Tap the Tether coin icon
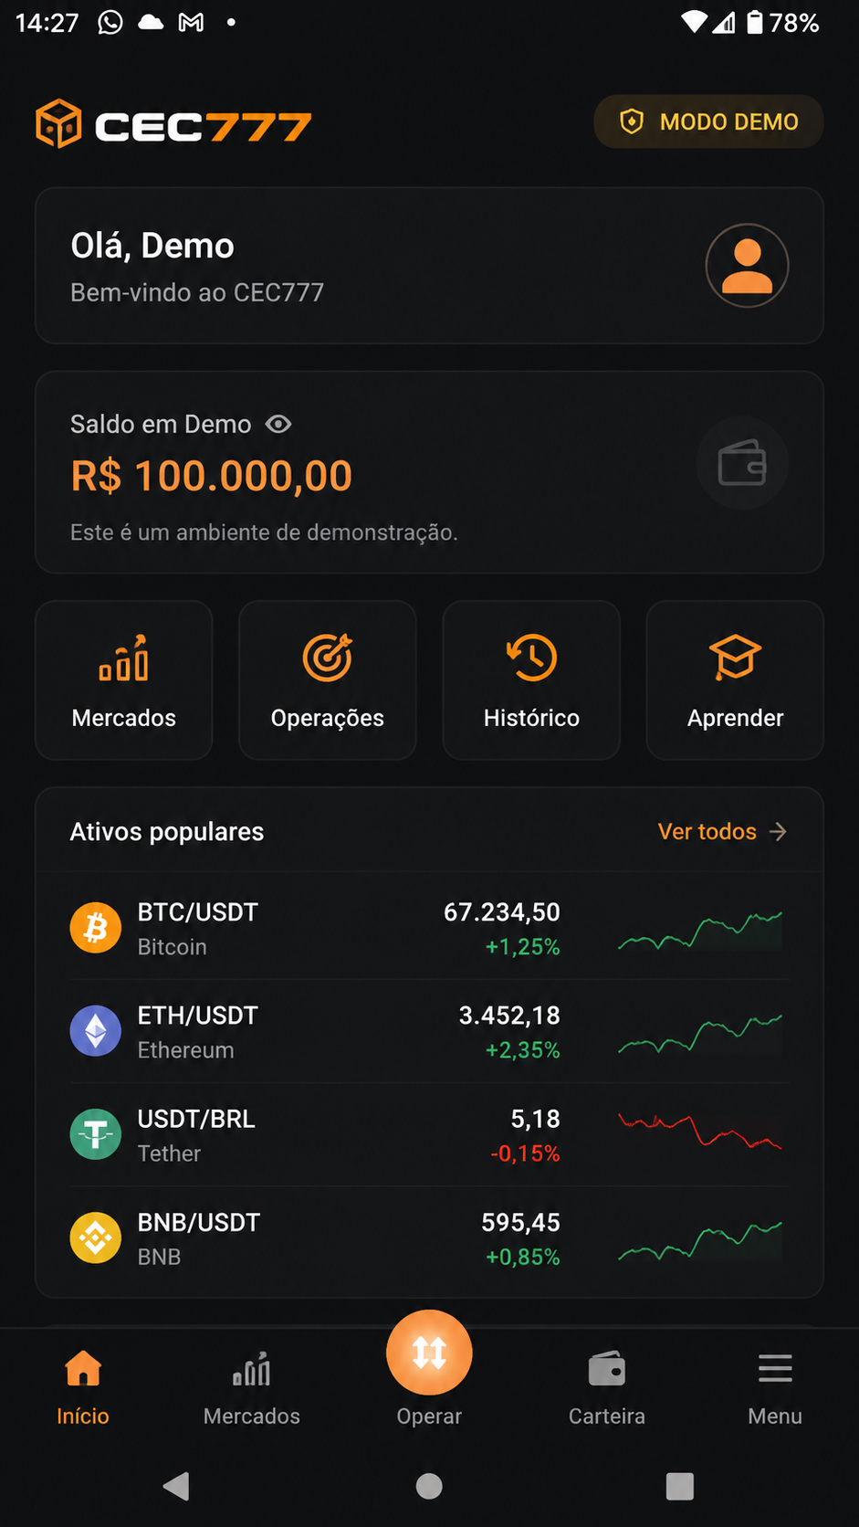Image resolution: width=859 pixels, height=1527 pixels. [x=96, y=1134]
